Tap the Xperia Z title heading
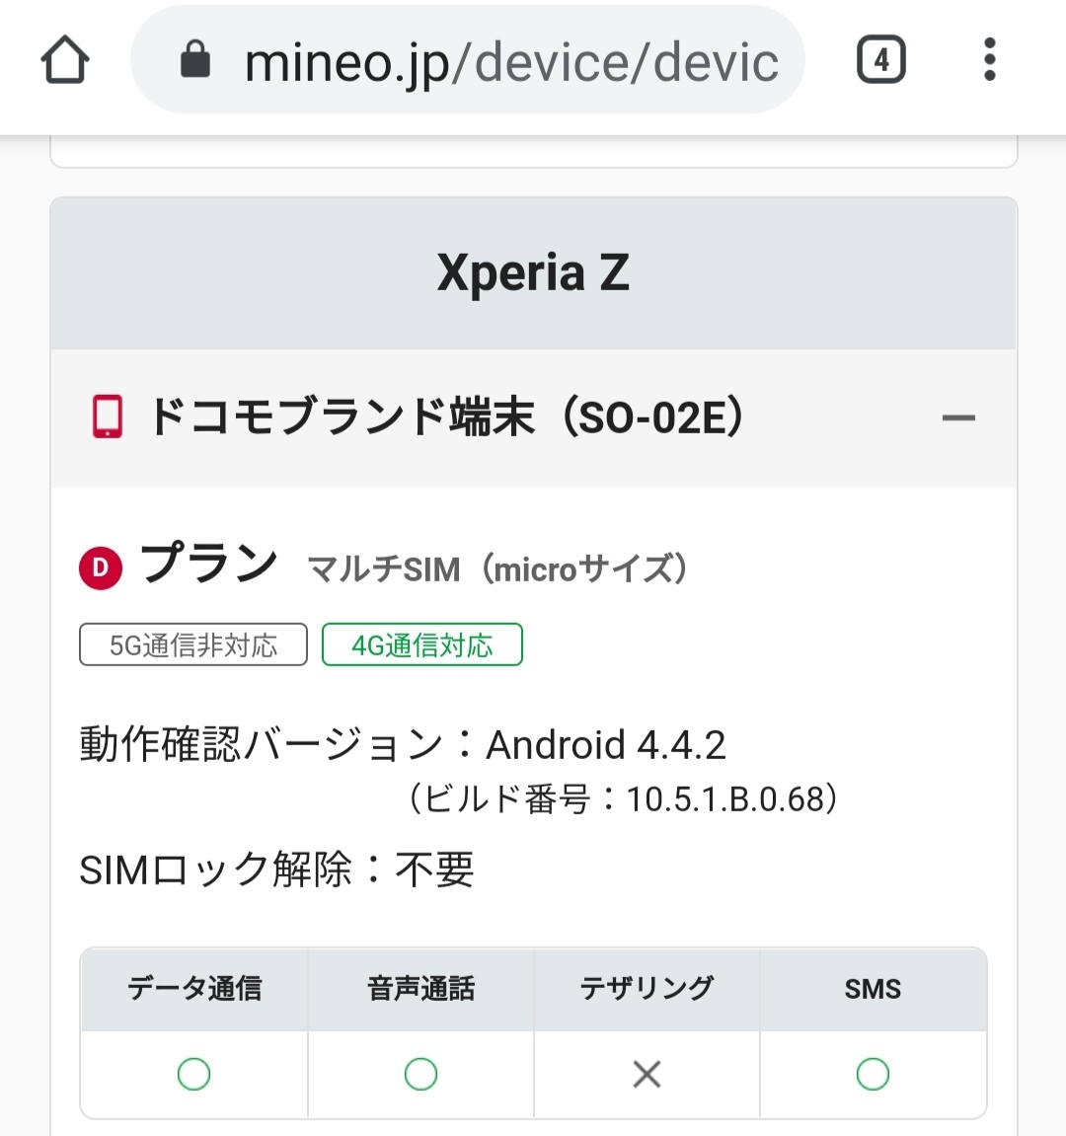The width and height of the screenshot is (1066, 1136). tap(533, 273)
